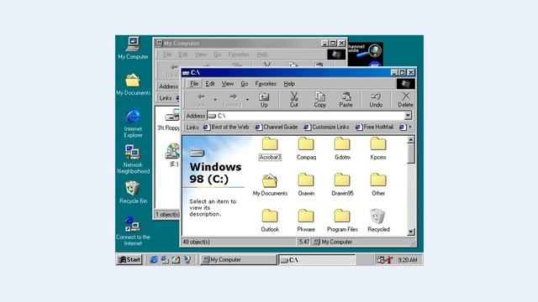Screen dimensions: 538x302
Task: Click the Paste toolbar button
Action: pos(345,100)
